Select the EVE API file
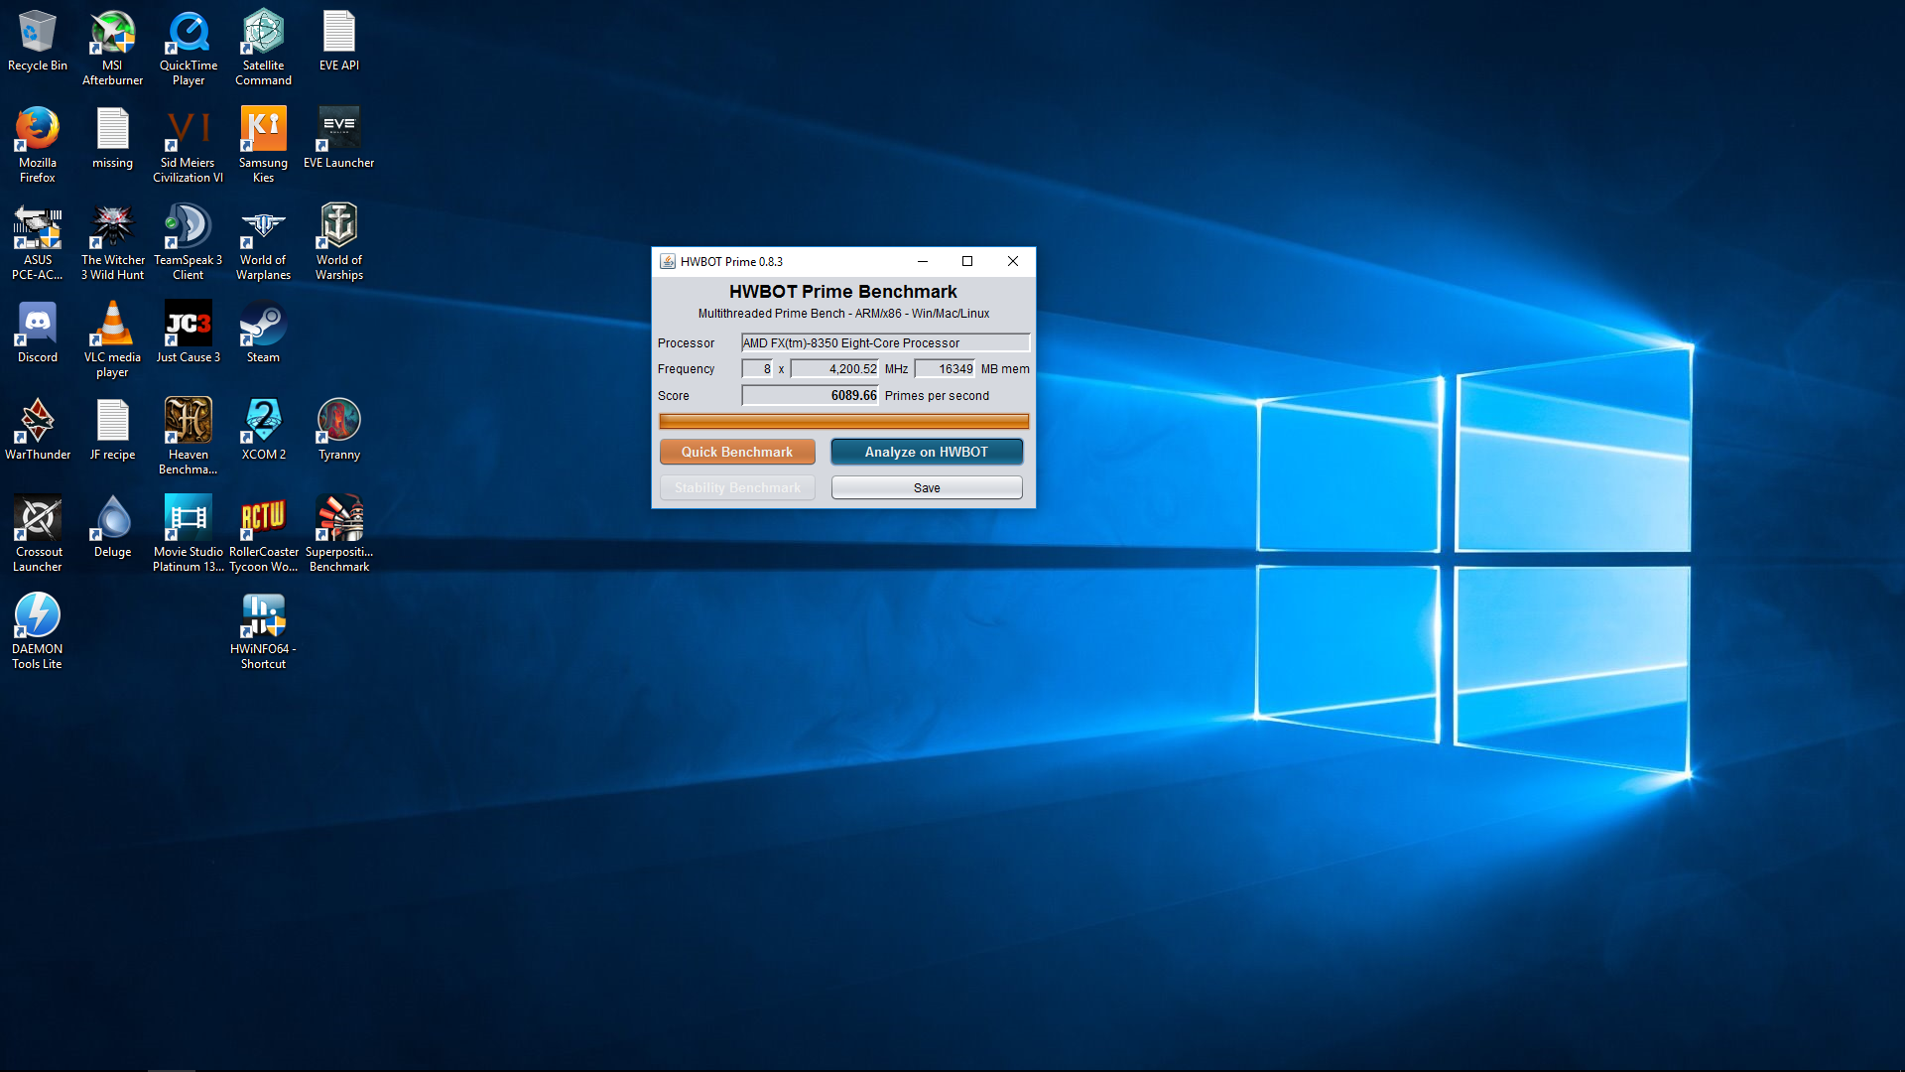Screen dimensions: 1905x1072 [339, 41]
